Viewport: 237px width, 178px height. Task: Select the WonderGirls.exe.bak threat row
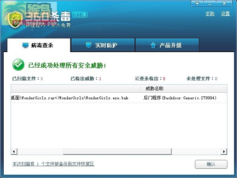pyautogui.click(x=119, y=98)
